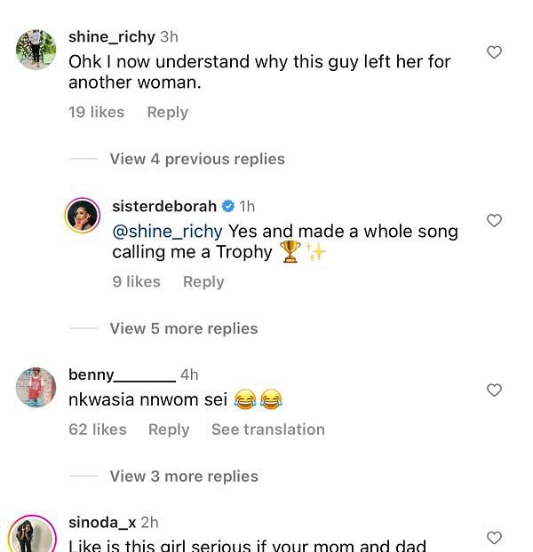Image resolution: width=533 pixels, height=552 pixels.
Task: Tap benny's profile picture
Action: (x=36, y=387)
